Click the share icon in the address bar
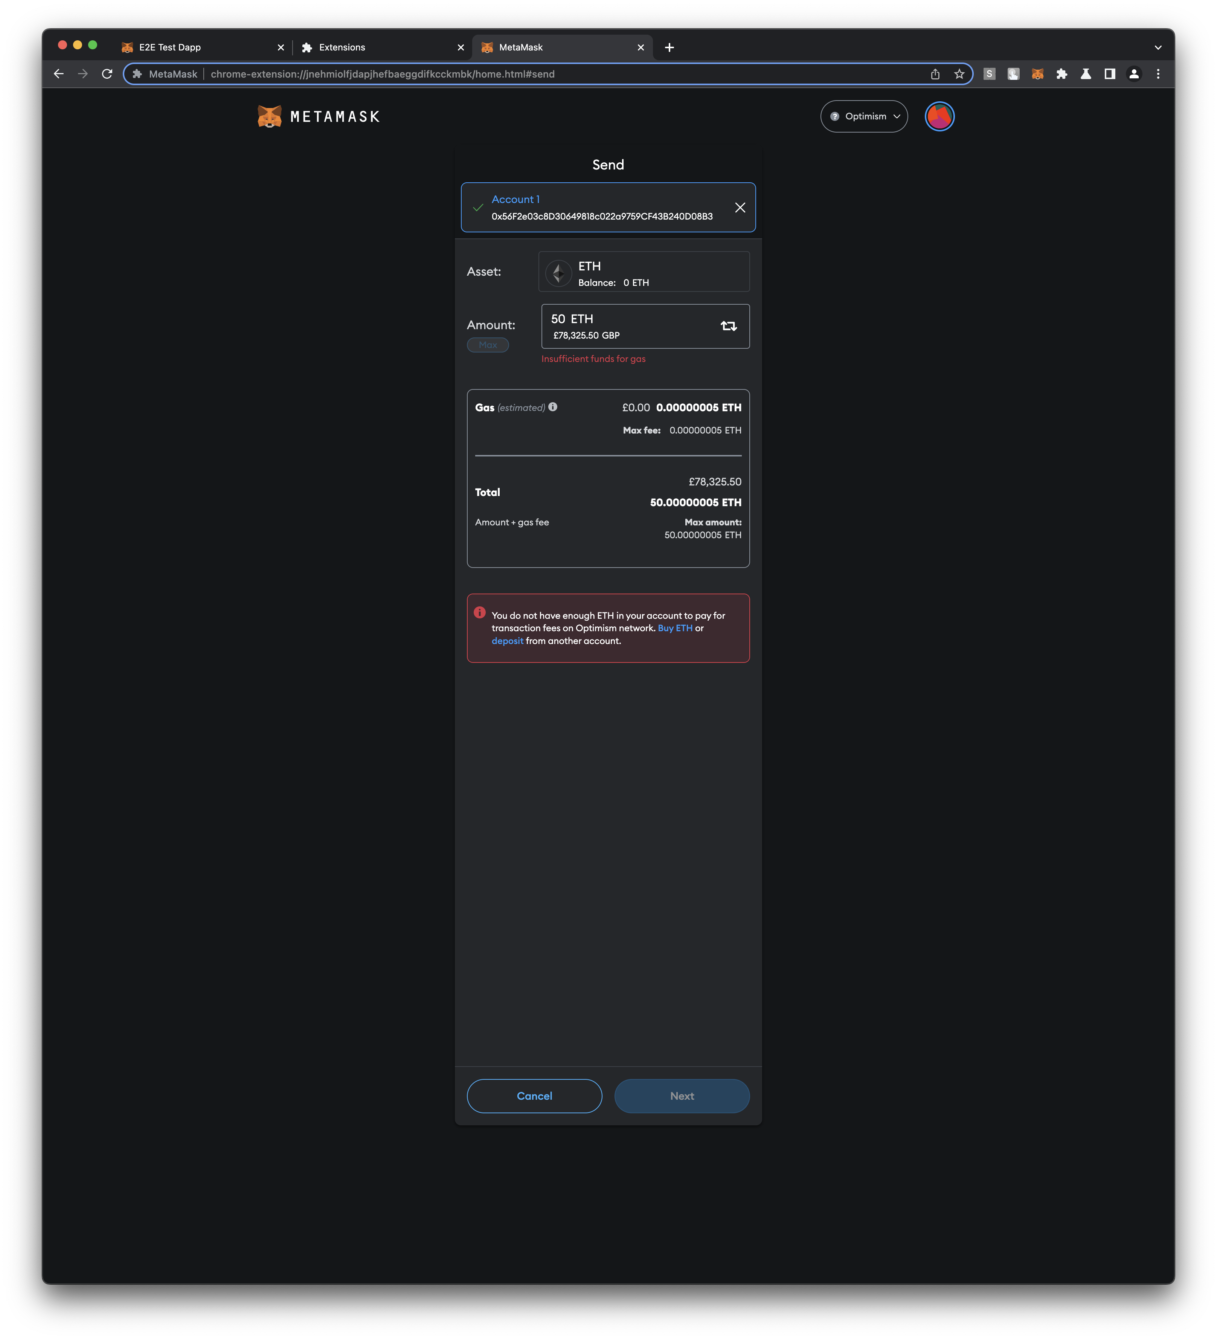Image resolution: width=1217 pixels, height=1340 pixels. (936, 74)
